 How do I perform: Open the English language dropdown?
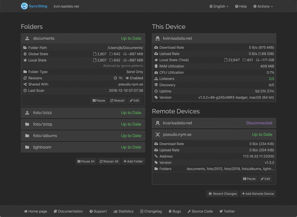click(219, 6)
